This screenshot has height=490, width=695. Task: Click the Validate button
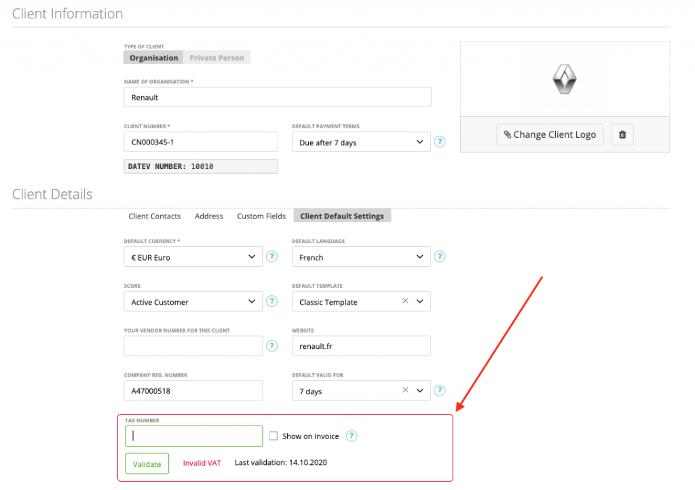(147, 464)
